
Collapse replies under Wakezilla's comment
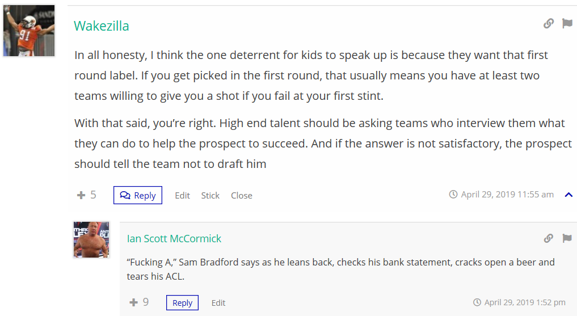point(568,195)
